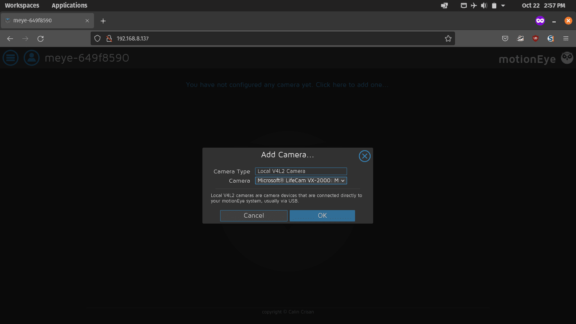576x324 pixels.
Task: Open the motionEye hamburger settings menu
Action: [11, 58]
